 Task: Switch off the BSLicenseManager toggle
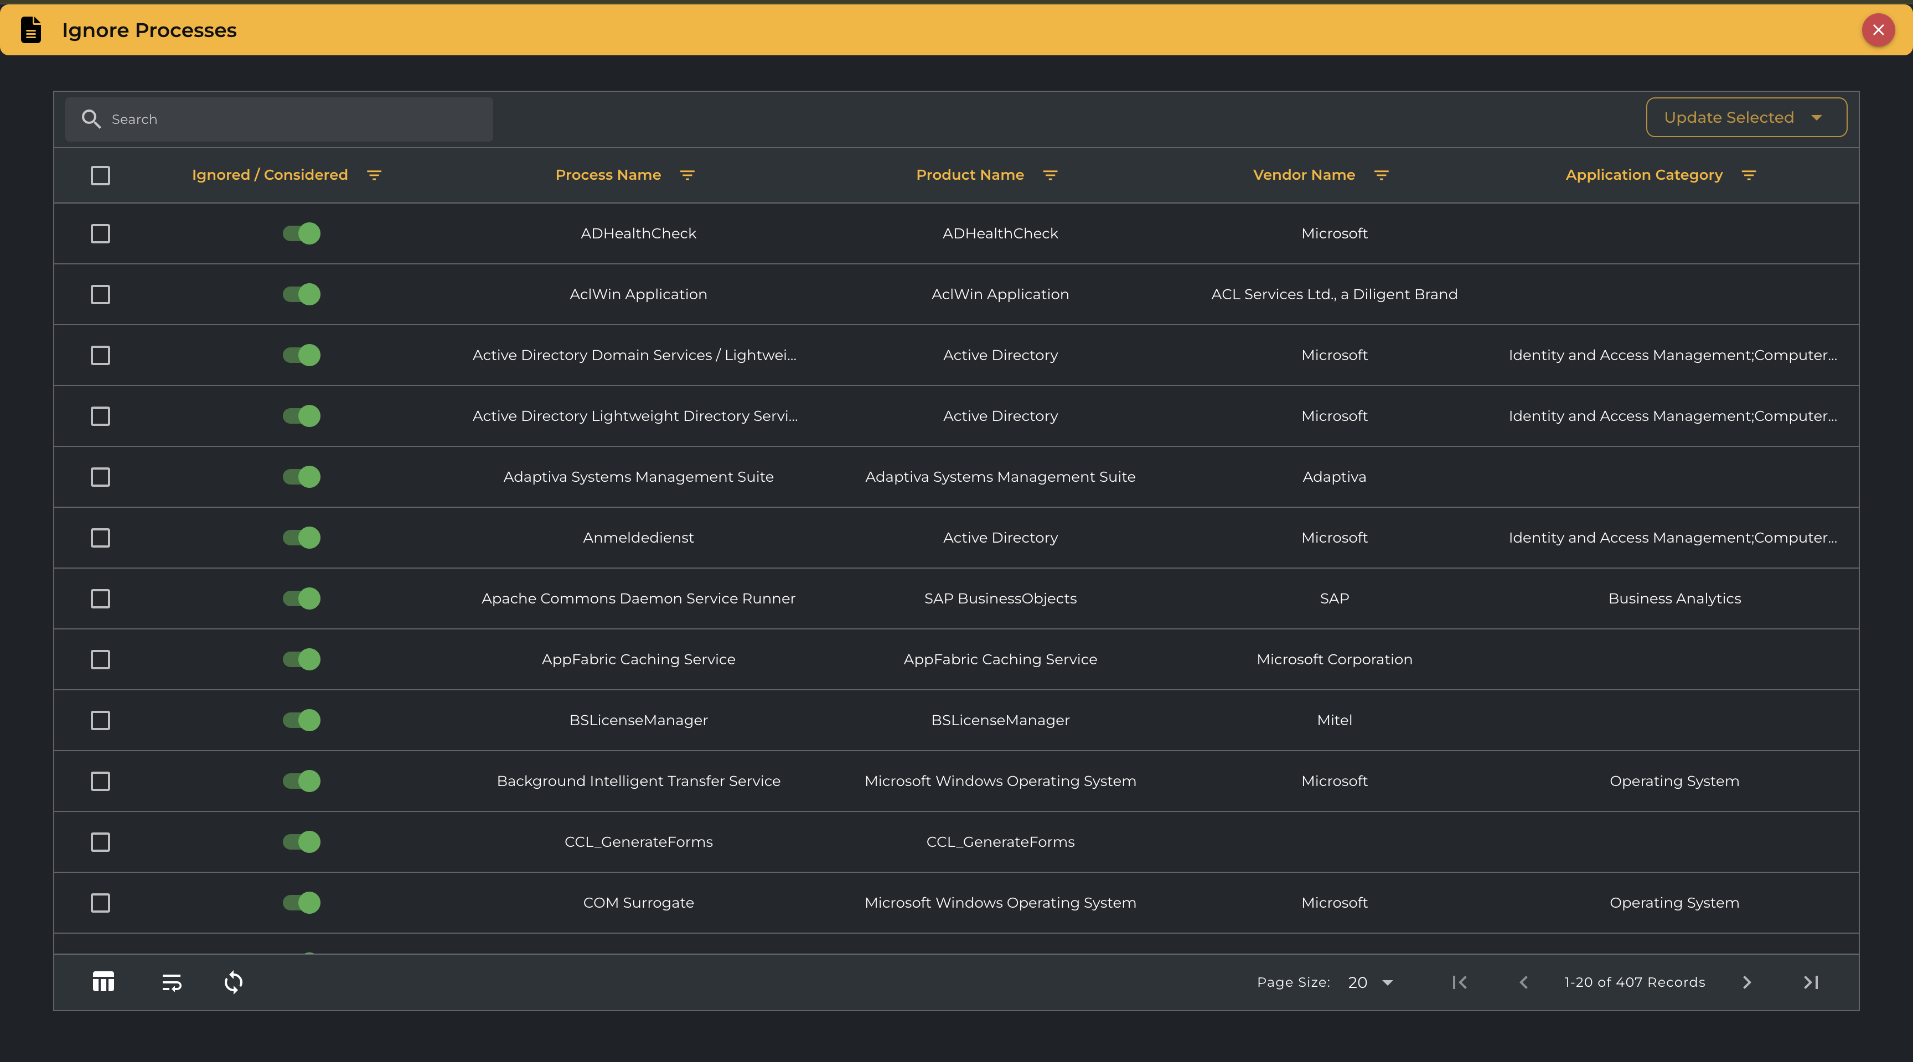(x=302, y=720)
